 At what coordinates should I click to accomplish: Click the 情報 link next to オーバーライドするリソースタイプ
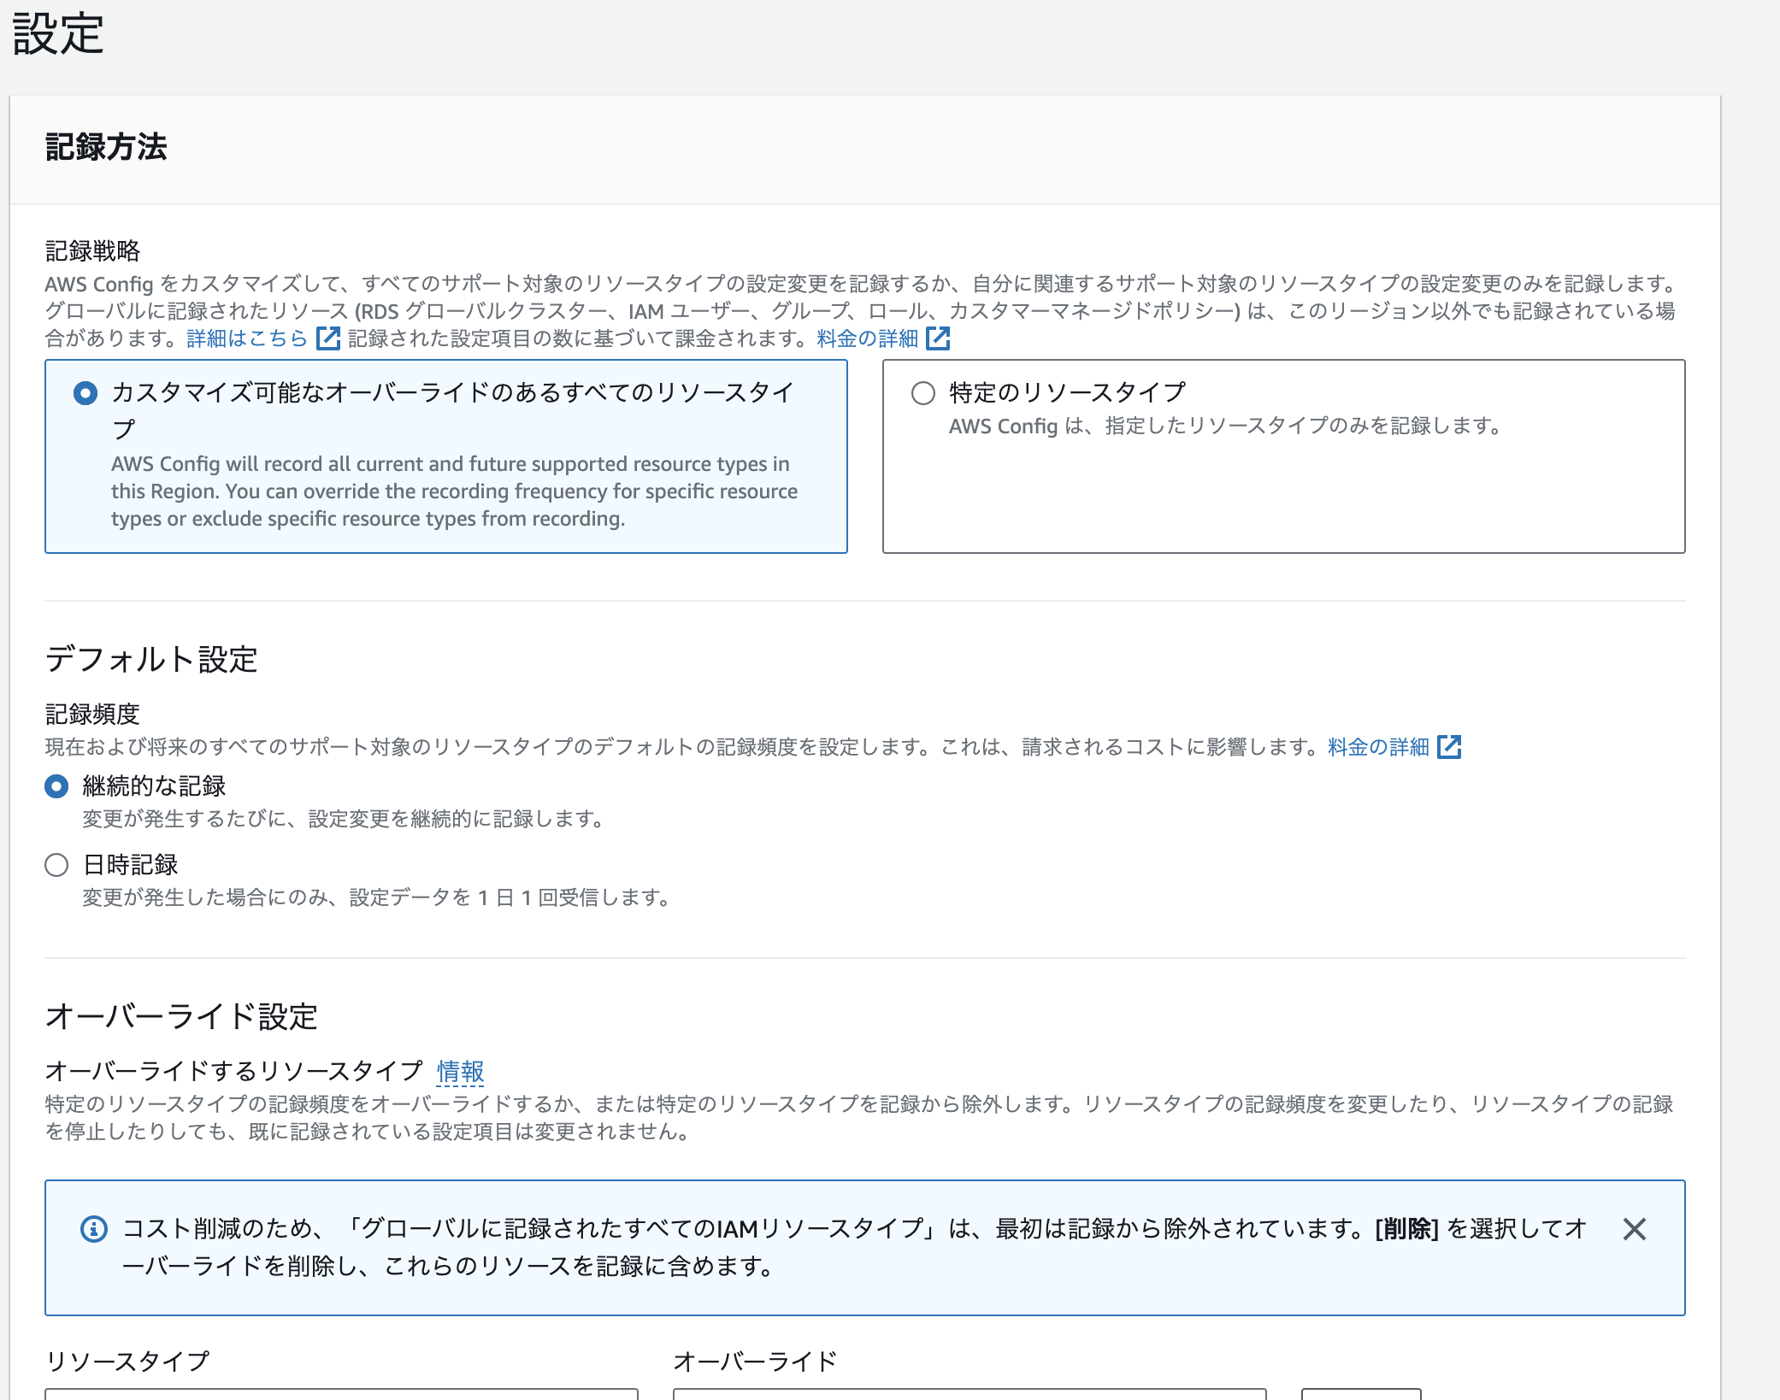click(x=460, y=1072)
